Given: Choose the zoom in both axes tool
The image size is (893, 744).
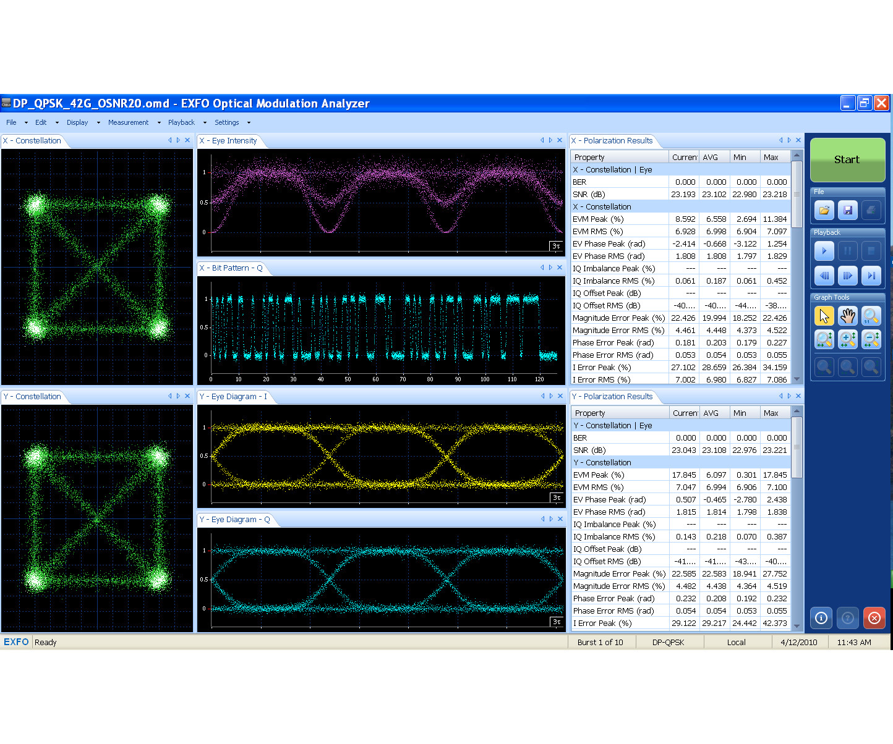Looking at the screenshot, I should click(x=847, y=339).
